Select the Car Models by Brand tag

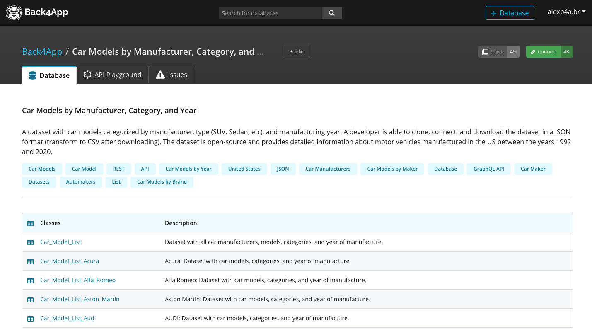point(162,182)
